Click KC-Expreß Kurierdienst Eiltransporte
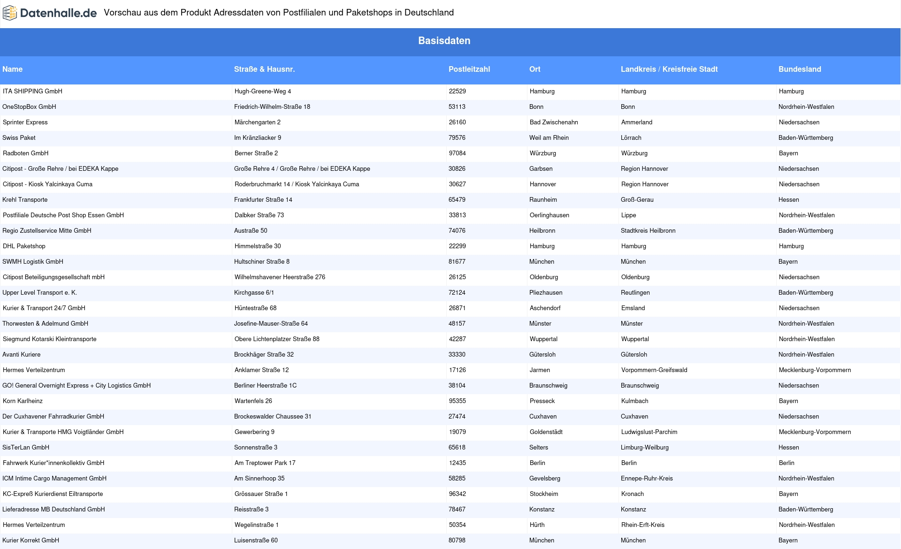The image size is (901, 549). tap(53, 494)
